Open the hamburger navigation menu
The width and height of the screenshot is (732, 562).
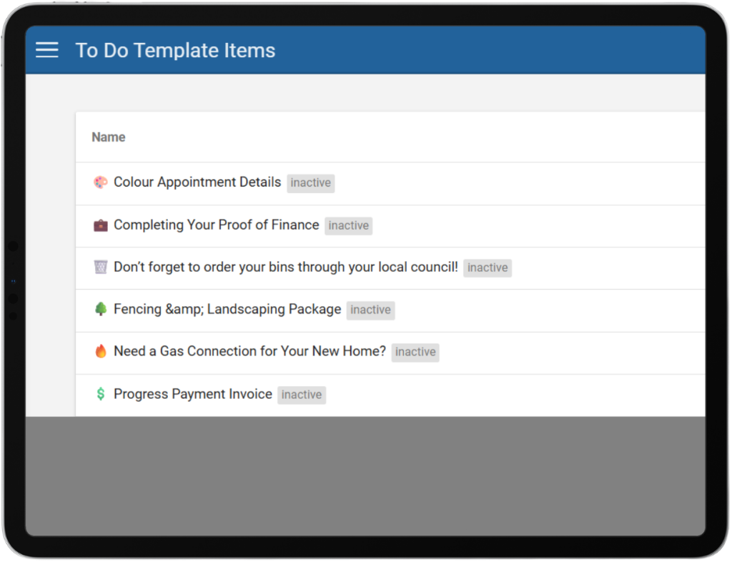click(47, 50)
